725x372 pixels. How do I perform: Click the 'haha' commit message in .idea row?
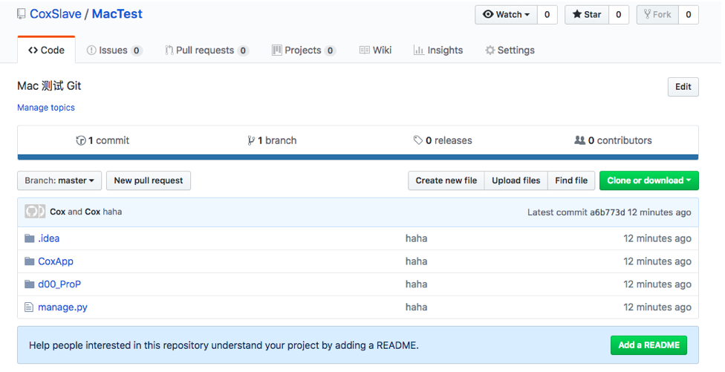(x=416, y=238)
